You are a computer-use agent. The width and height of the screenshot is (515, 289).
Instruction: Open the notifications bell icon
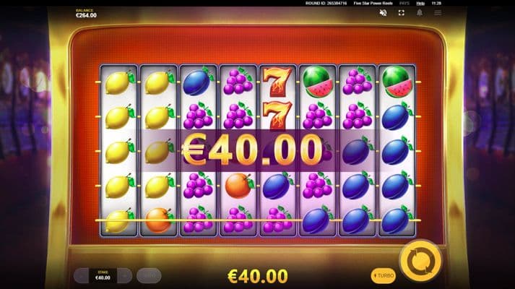[x=420, y=13]
